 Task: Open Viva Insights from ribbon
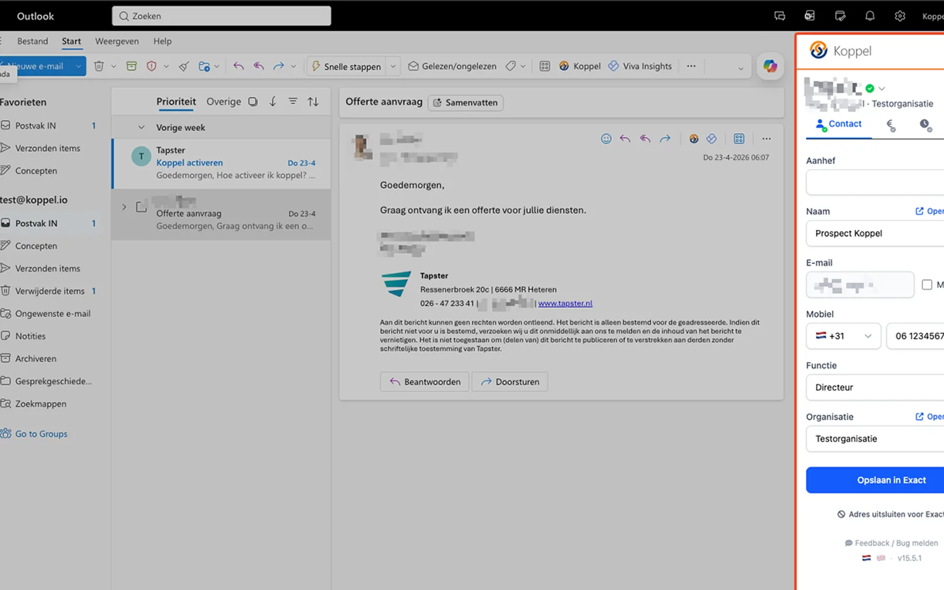tap(640, 66)
